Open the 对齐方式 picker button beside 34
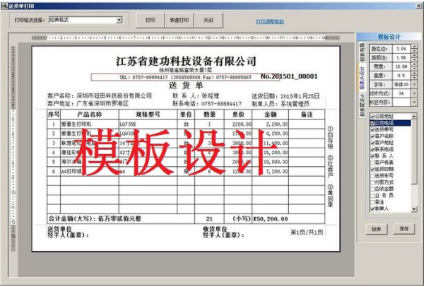This screenshot has width=426, height=287. [414, 93]
